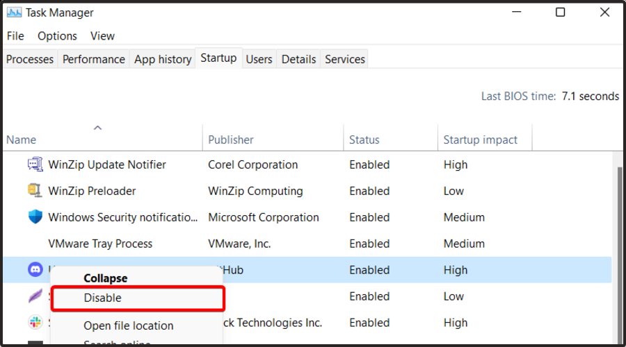Click the Windows Security shield icon

point(35,217)
